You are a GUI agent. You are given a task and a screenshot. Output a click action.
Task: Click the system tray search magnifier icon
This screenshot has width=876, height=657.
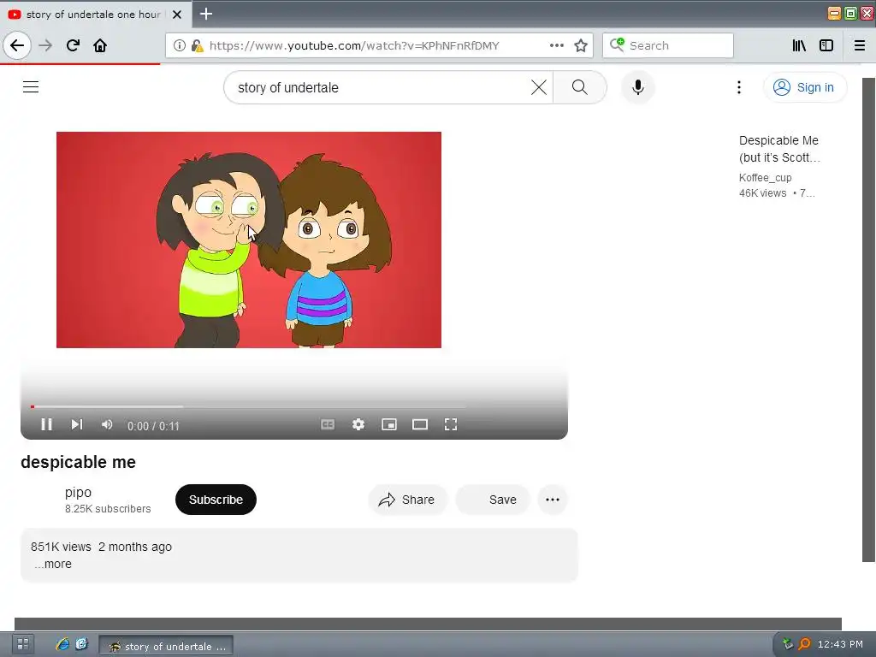[804, 645]
